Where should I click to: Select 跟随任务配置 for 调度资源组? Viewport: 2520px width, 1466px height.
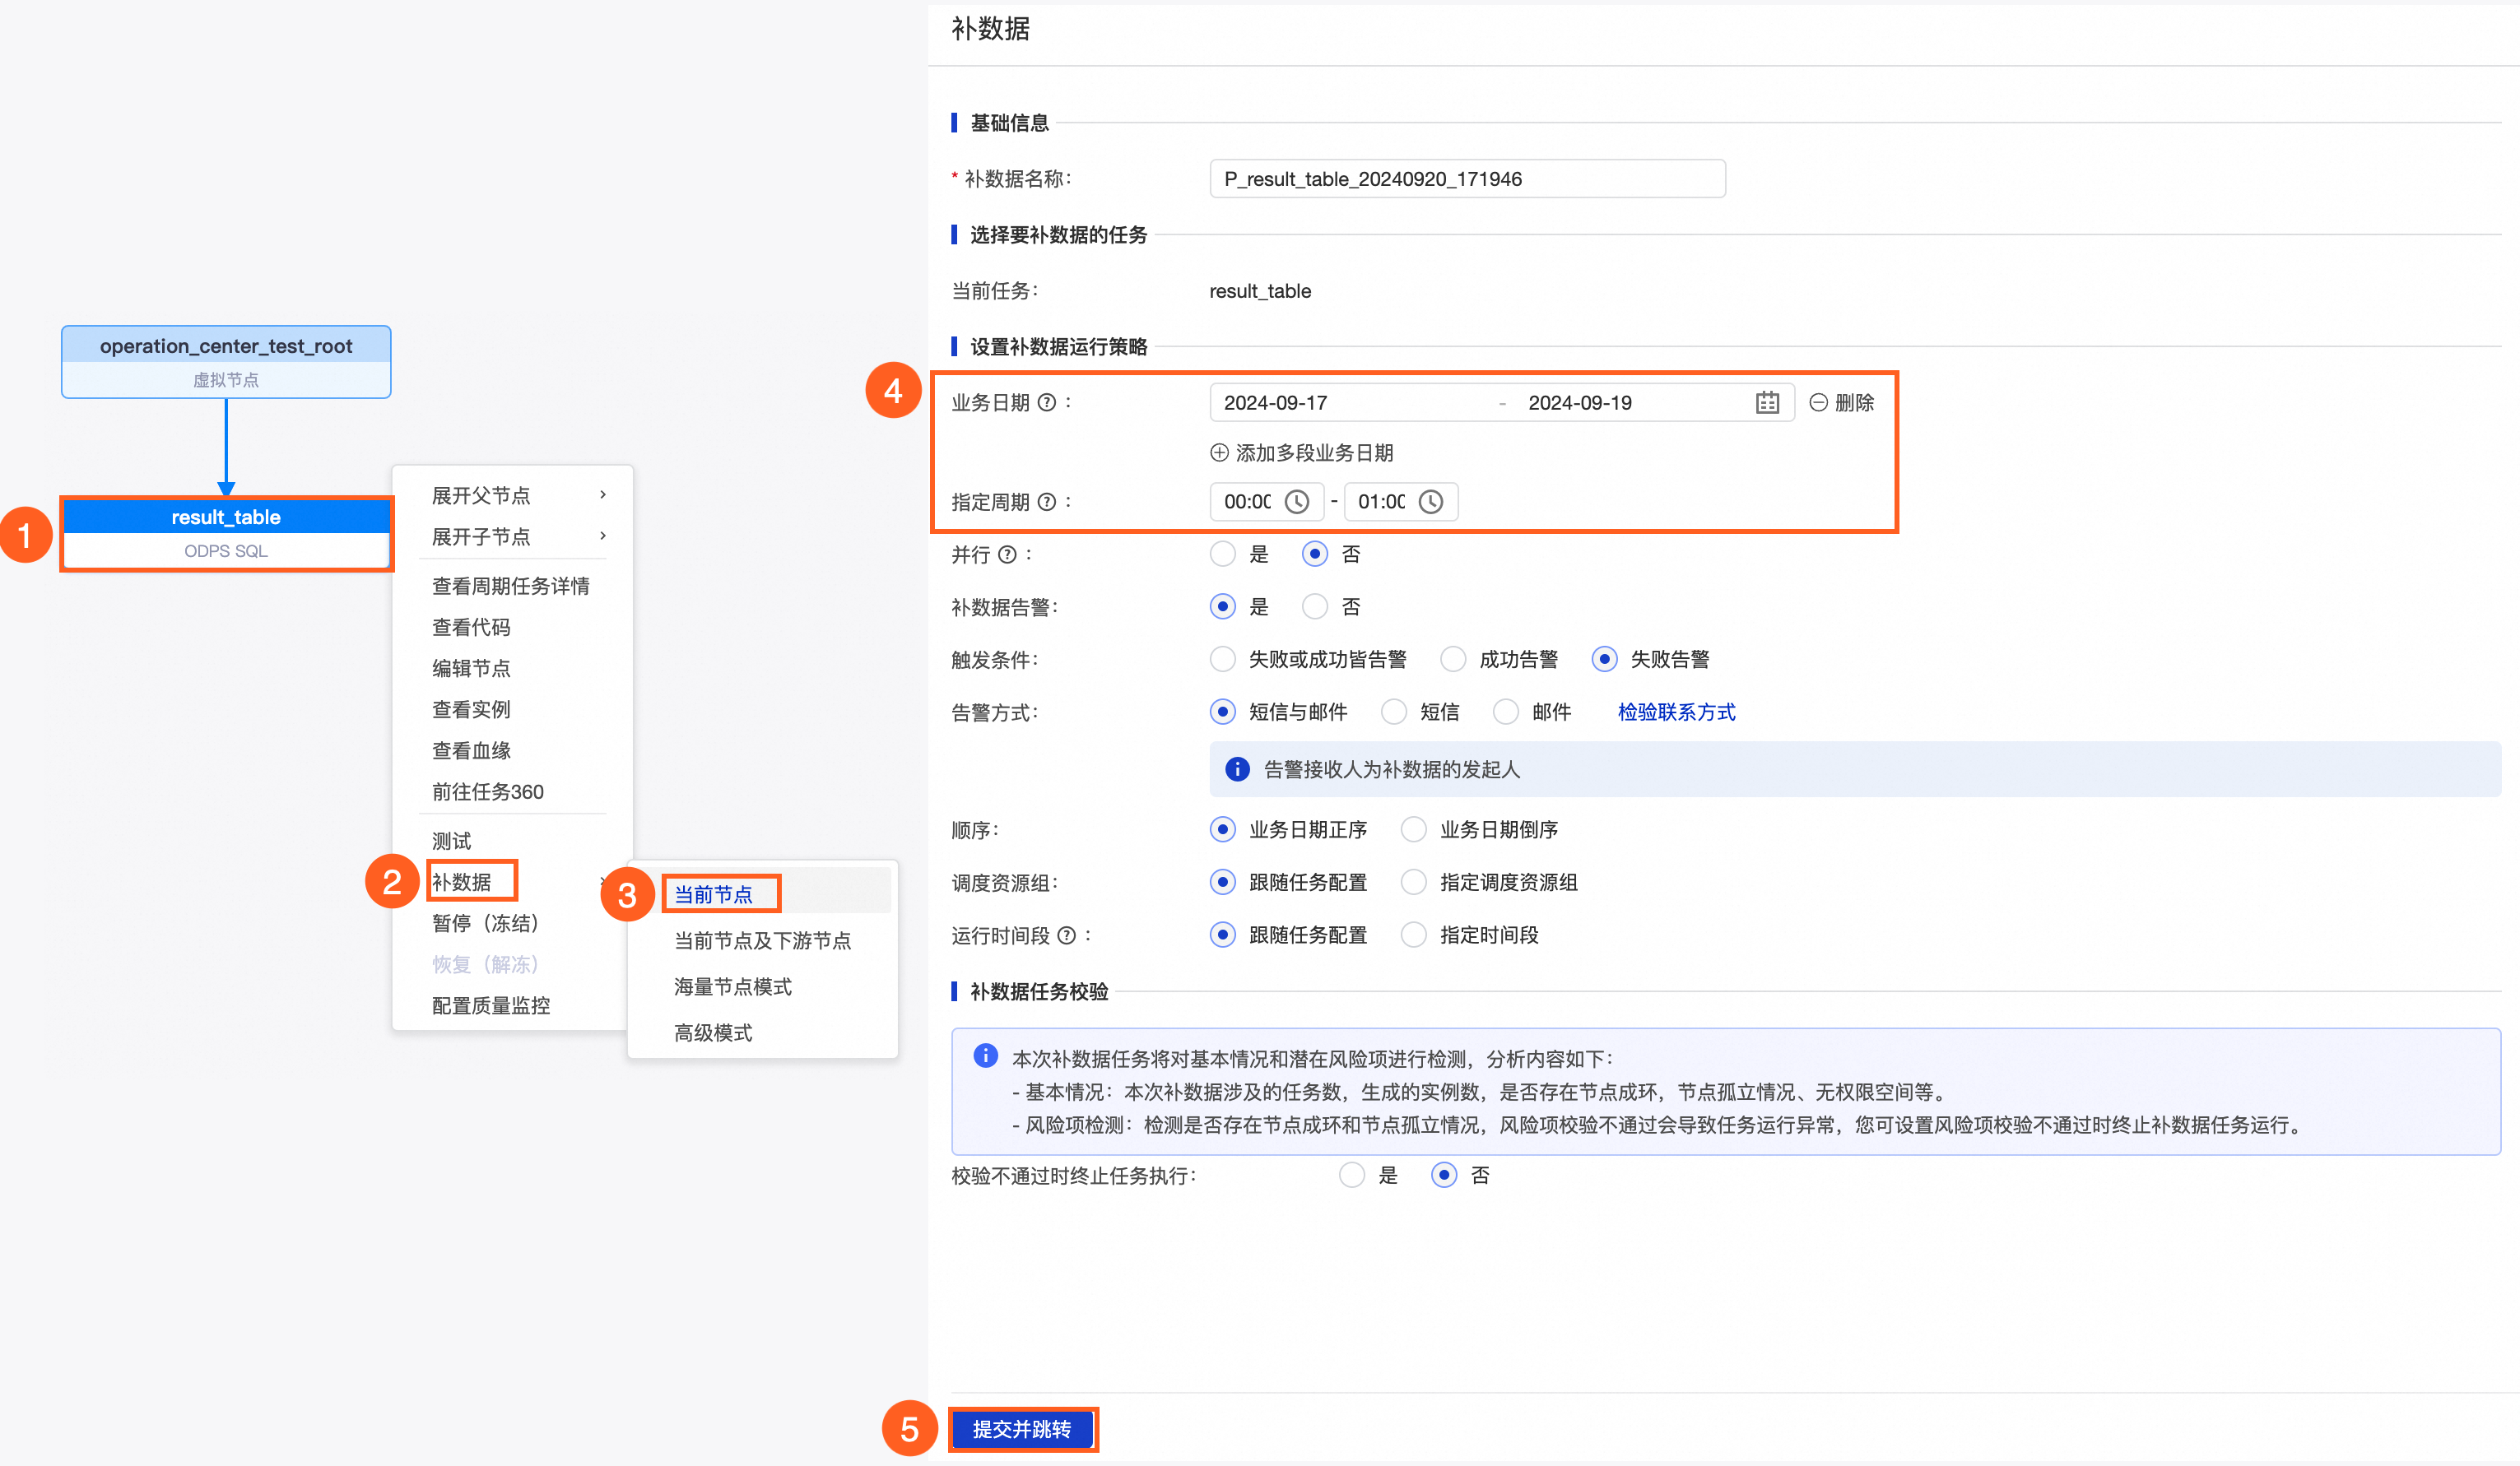coord(1222,883)
